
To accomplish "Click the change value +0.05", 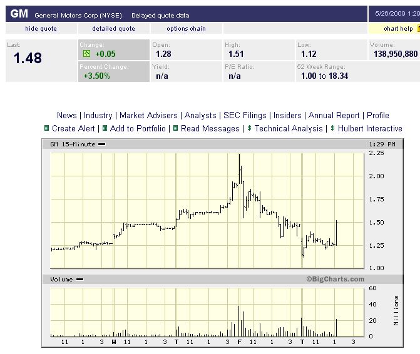I will click(105, 54).
